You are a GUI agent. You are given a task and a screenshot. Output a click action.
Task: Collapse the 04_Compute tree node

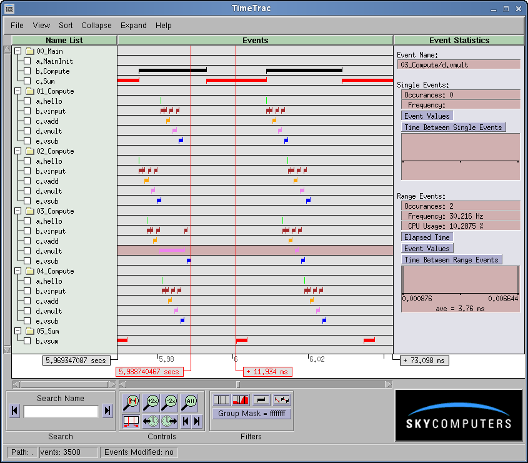(x=18, y=271)
